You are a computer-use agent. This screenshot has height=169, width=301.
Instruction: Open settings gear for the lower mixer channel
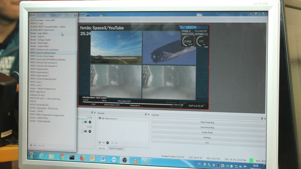pyautogui.click(x=90, y=131)
